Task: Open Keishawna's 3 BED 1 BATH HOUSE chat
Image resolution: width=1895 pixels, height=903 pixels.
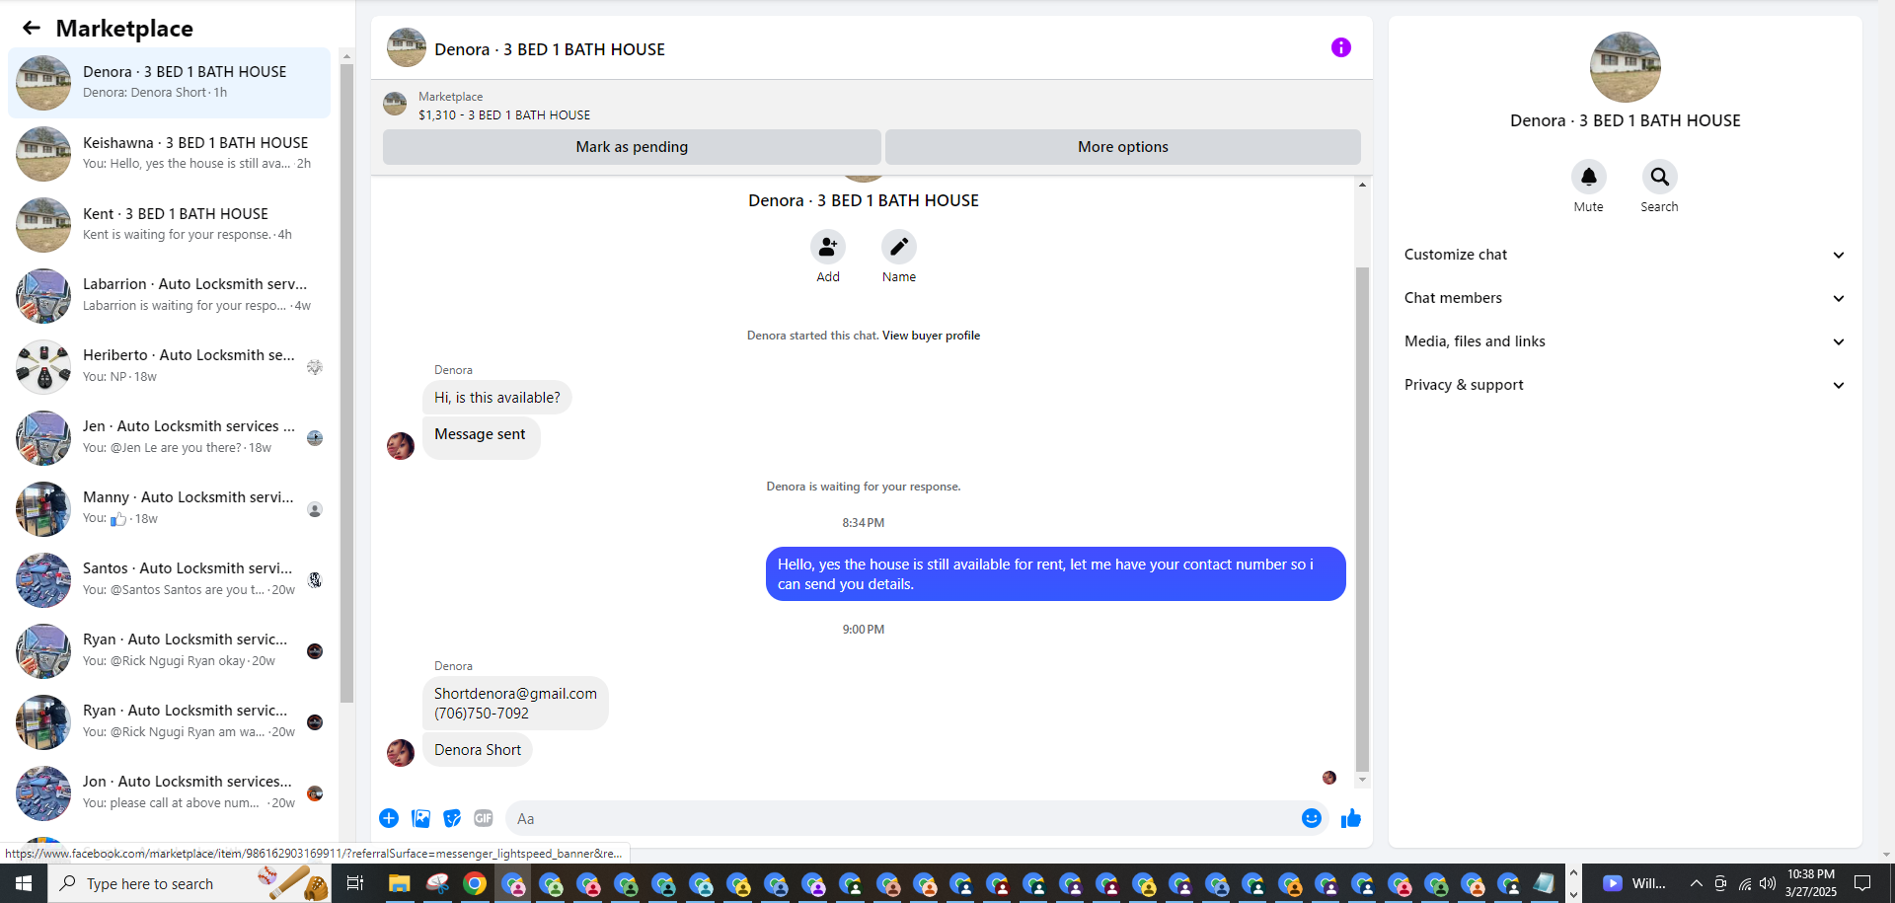Action: 170,154
